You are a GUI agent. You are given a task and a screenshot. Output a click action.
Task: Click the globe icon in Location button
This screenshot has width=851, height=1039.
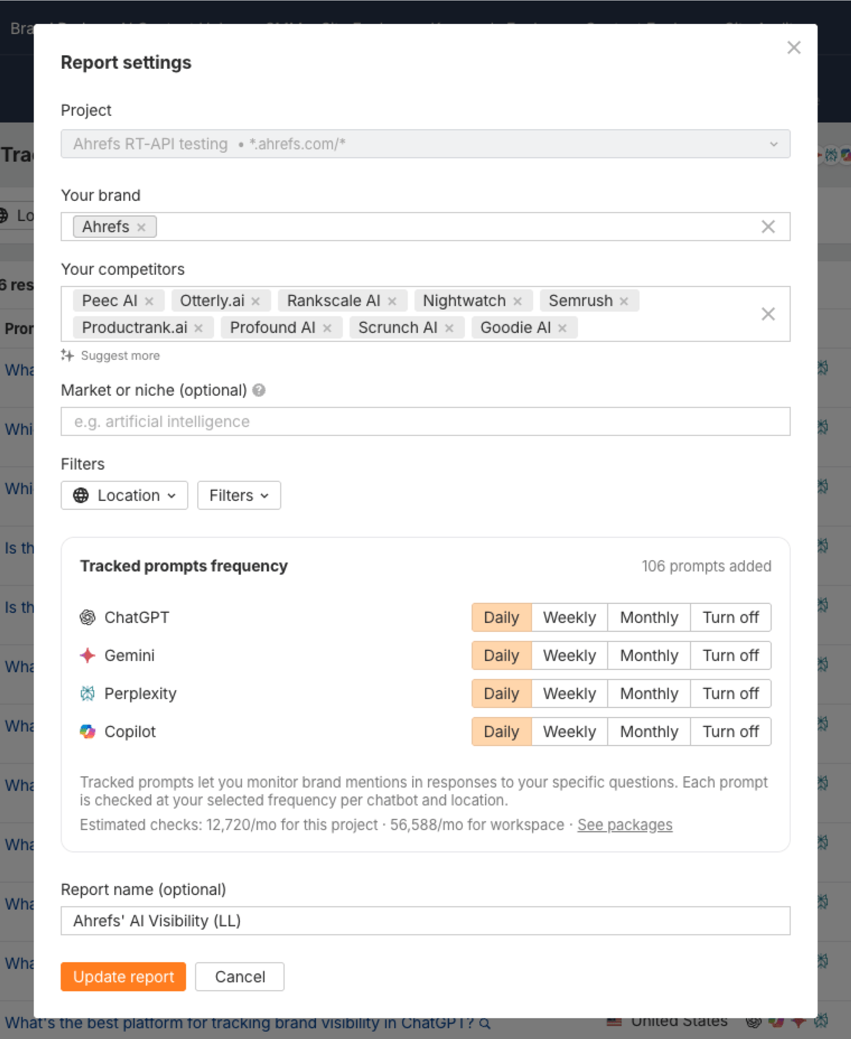pos(81,495)
